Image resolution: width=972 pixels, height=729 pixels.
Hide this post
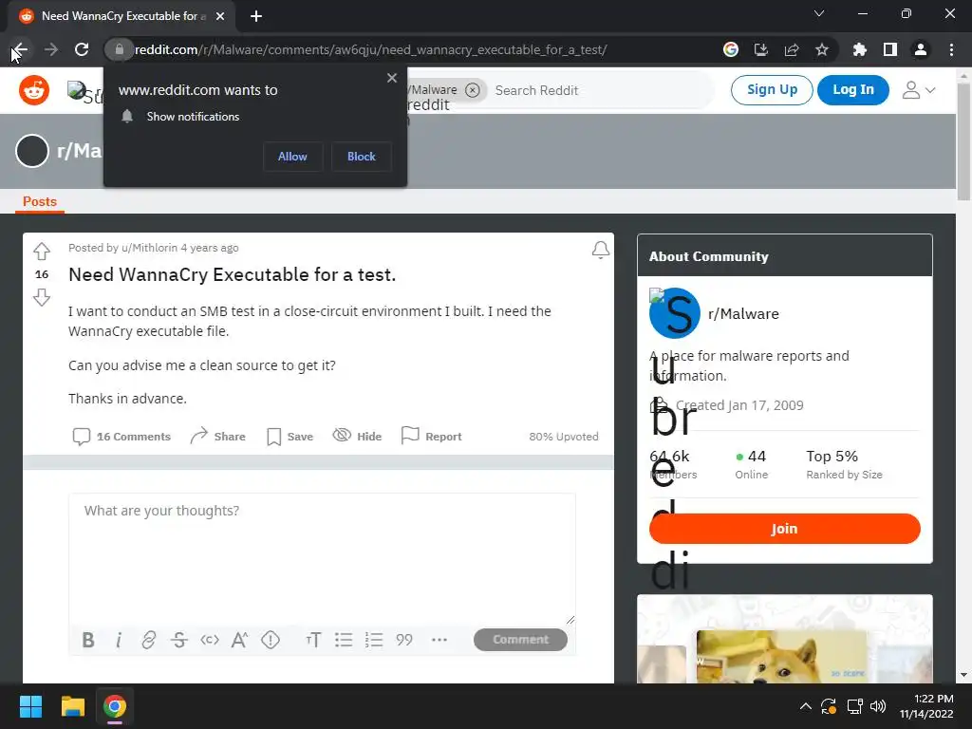point(357,437)
